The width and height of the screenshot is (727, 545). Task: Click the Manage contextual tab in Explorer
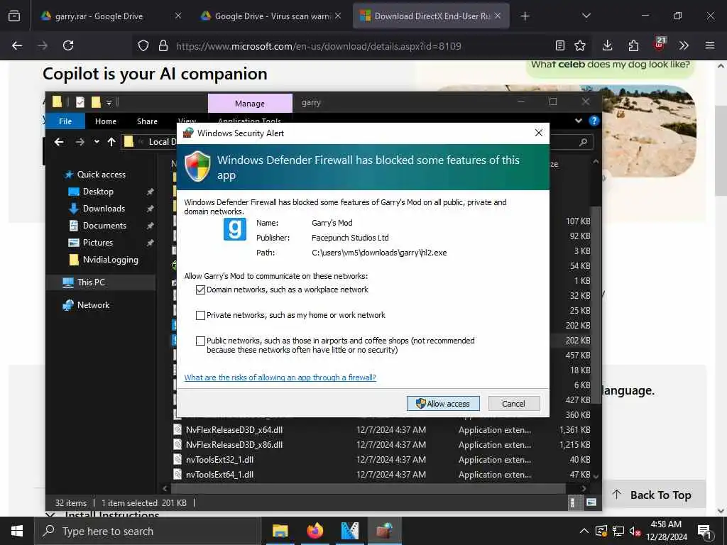(x=250, y=104)
